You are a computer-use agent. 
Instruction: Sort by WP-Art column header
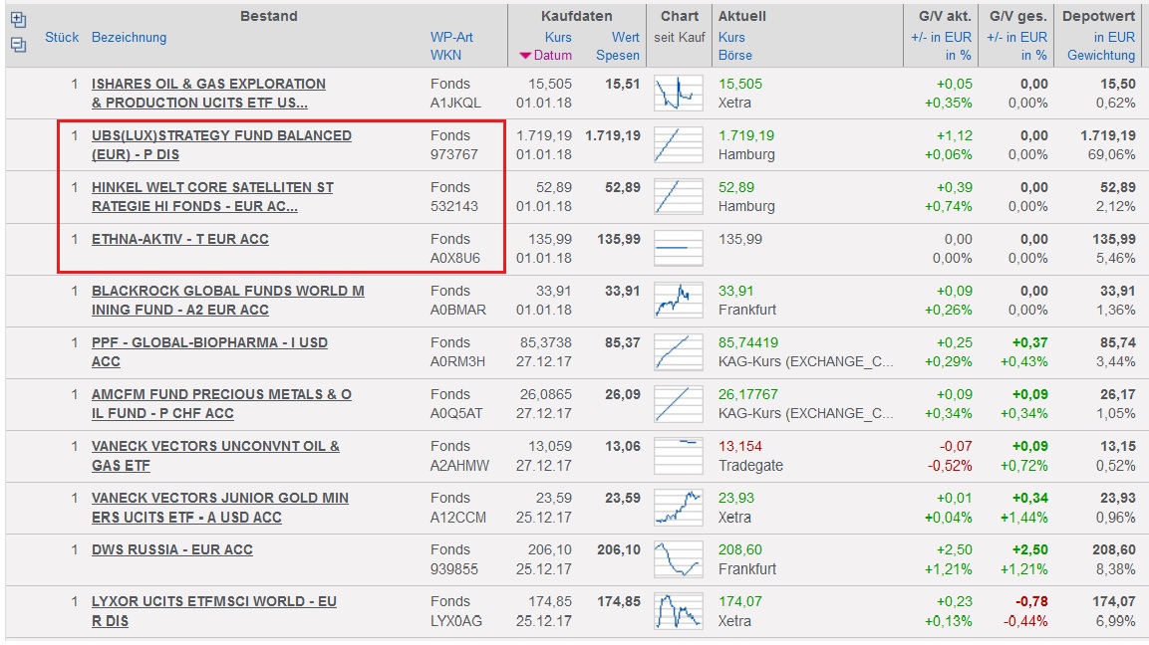451,38
